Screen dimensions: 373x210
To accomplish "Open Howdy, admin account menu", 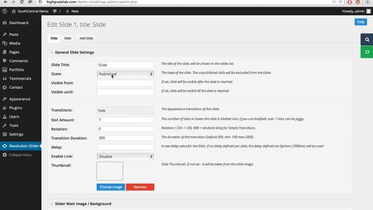I will pos(356,11).
